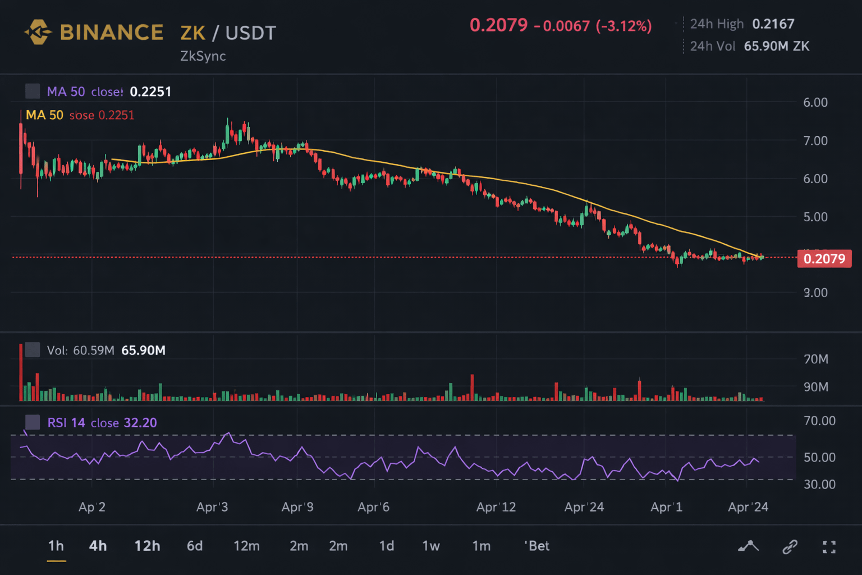The image size is (862, 575).
Task: Switch to the 4h timeframe
Action: tap(98, 546)
